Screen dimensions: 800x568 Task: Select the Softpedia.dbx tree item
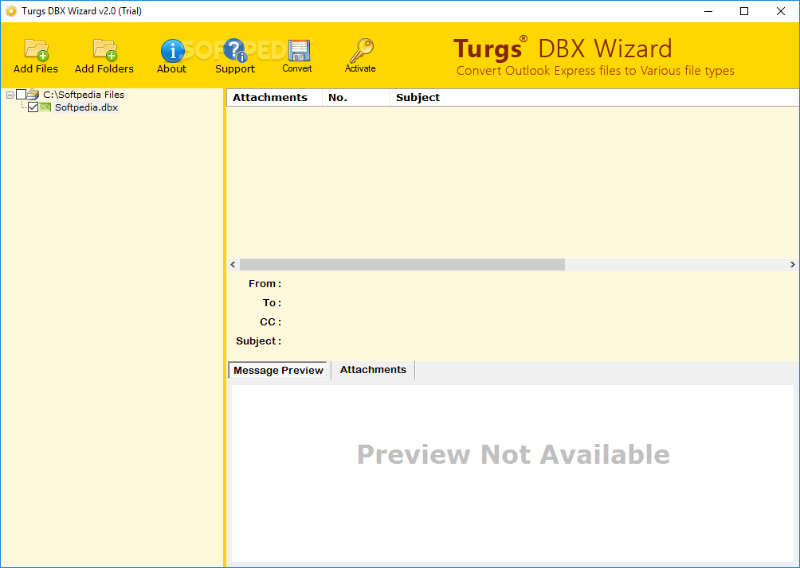point(86,107)
